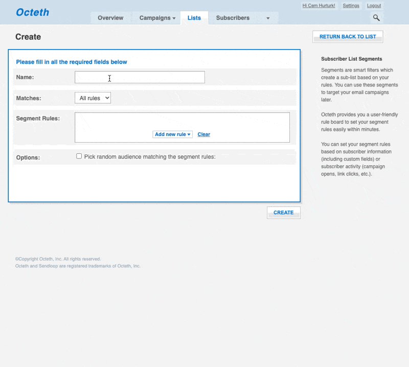Click RETURN BACK TO LIST button

click(348, 36)
